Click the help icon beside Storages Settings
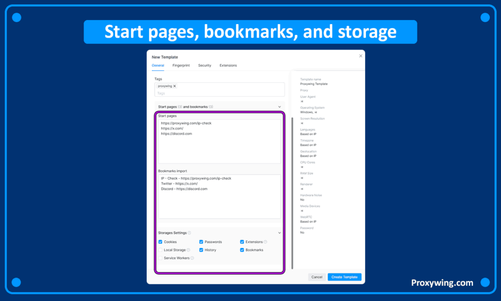The height and width of the screenshot is (301, 501). click(189, 233)
